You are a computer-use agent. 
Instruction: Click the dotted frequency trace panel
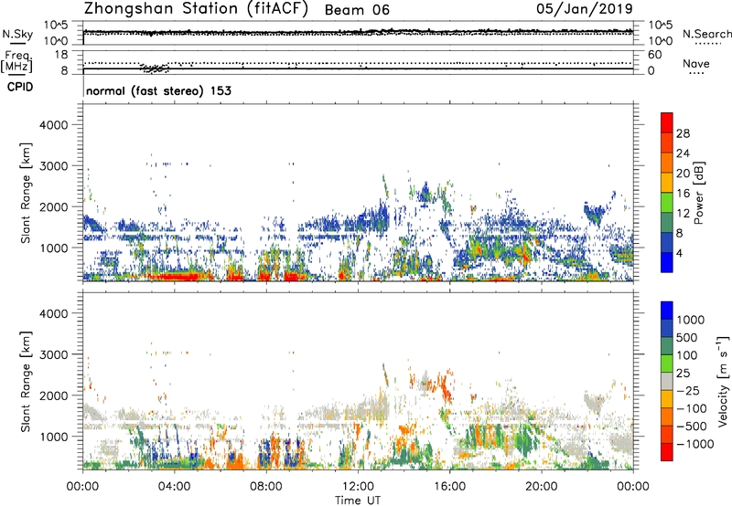[x=358, y=62]
